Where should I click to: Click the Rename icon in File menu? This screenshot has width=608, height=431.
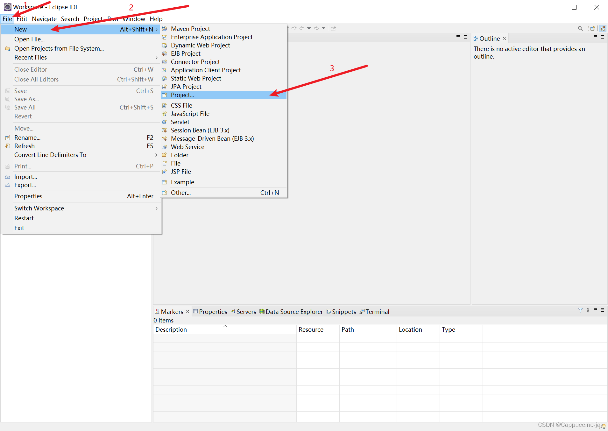coord(8,138)
